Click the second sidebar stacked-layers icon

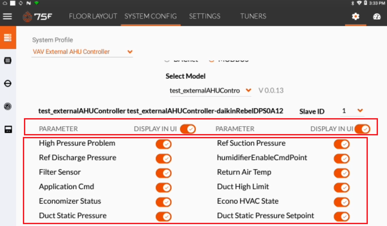8,60
